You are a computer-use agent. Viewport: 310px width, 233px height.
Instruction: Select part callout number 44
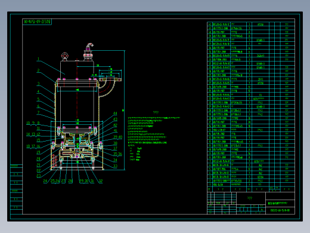tap(115, 114)
